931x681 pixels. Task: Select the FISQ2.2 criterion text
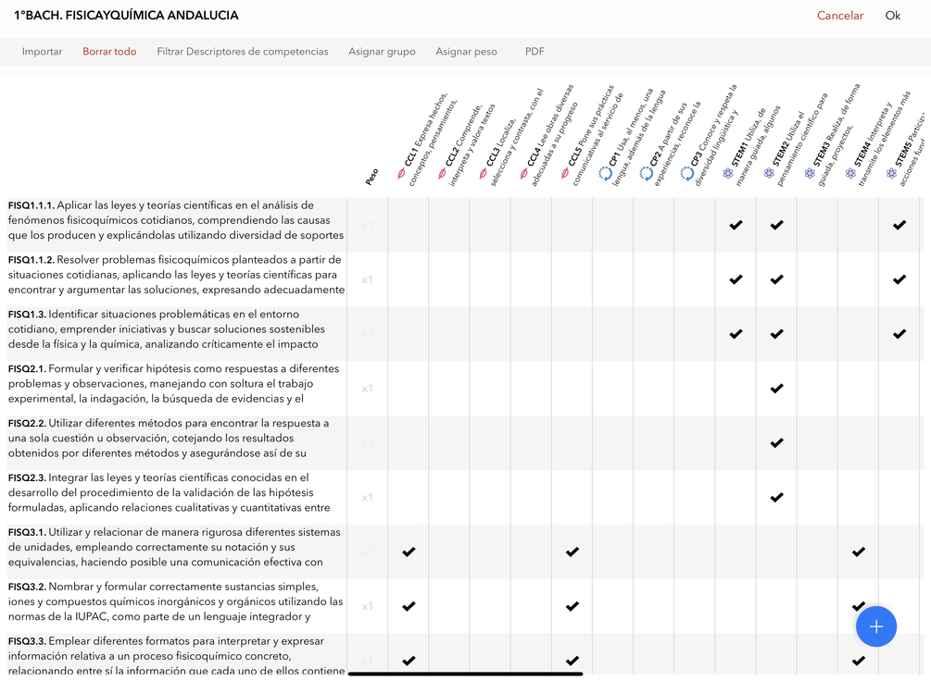click(169, 439)
